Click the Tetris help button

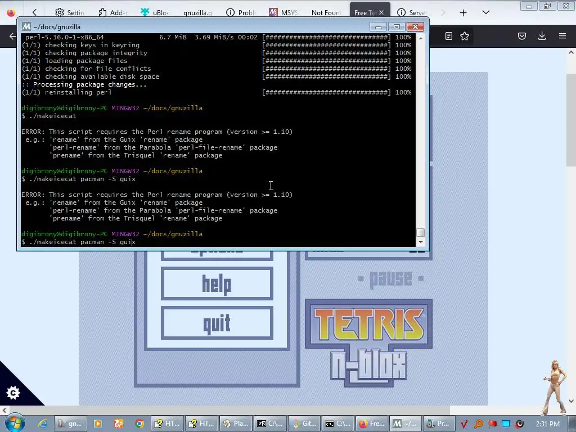(217, 283)
